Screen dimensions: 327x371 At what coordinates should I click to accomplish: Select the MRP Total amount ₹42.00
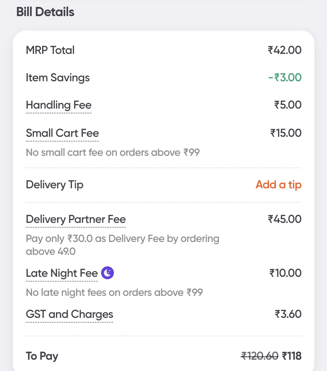285,50
